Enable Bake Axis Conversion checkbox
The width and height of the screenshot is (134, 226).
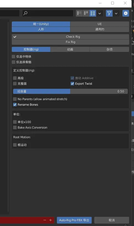[15, 127]
